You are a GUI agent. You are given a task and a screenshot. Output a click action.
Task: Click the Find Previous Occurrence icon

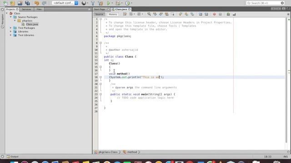(155, 14)
